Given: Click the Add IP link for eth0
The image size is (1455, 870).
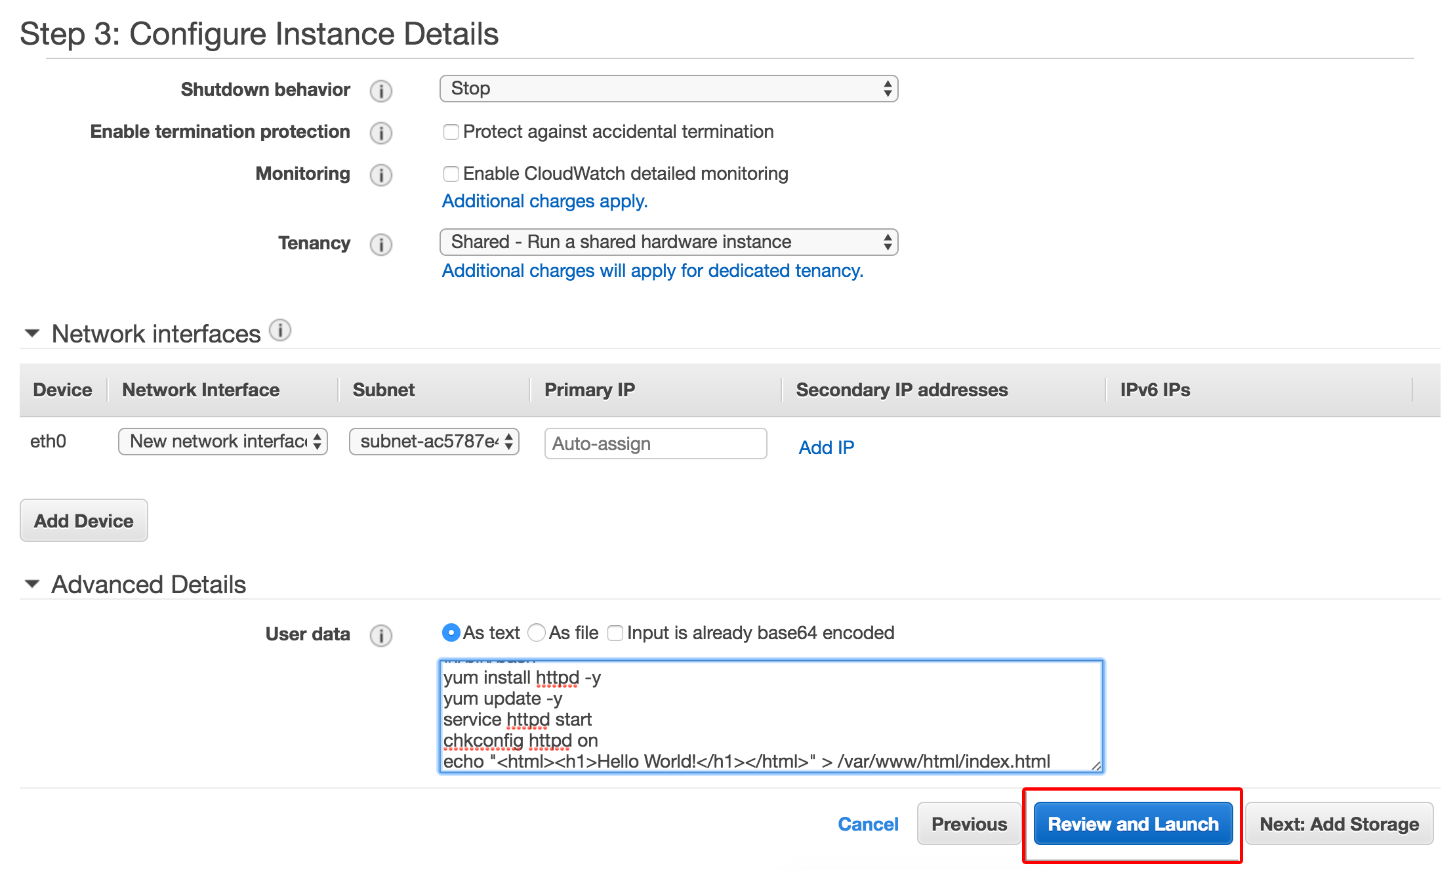Looking at the screenshot, I should [x=825, y=447].
